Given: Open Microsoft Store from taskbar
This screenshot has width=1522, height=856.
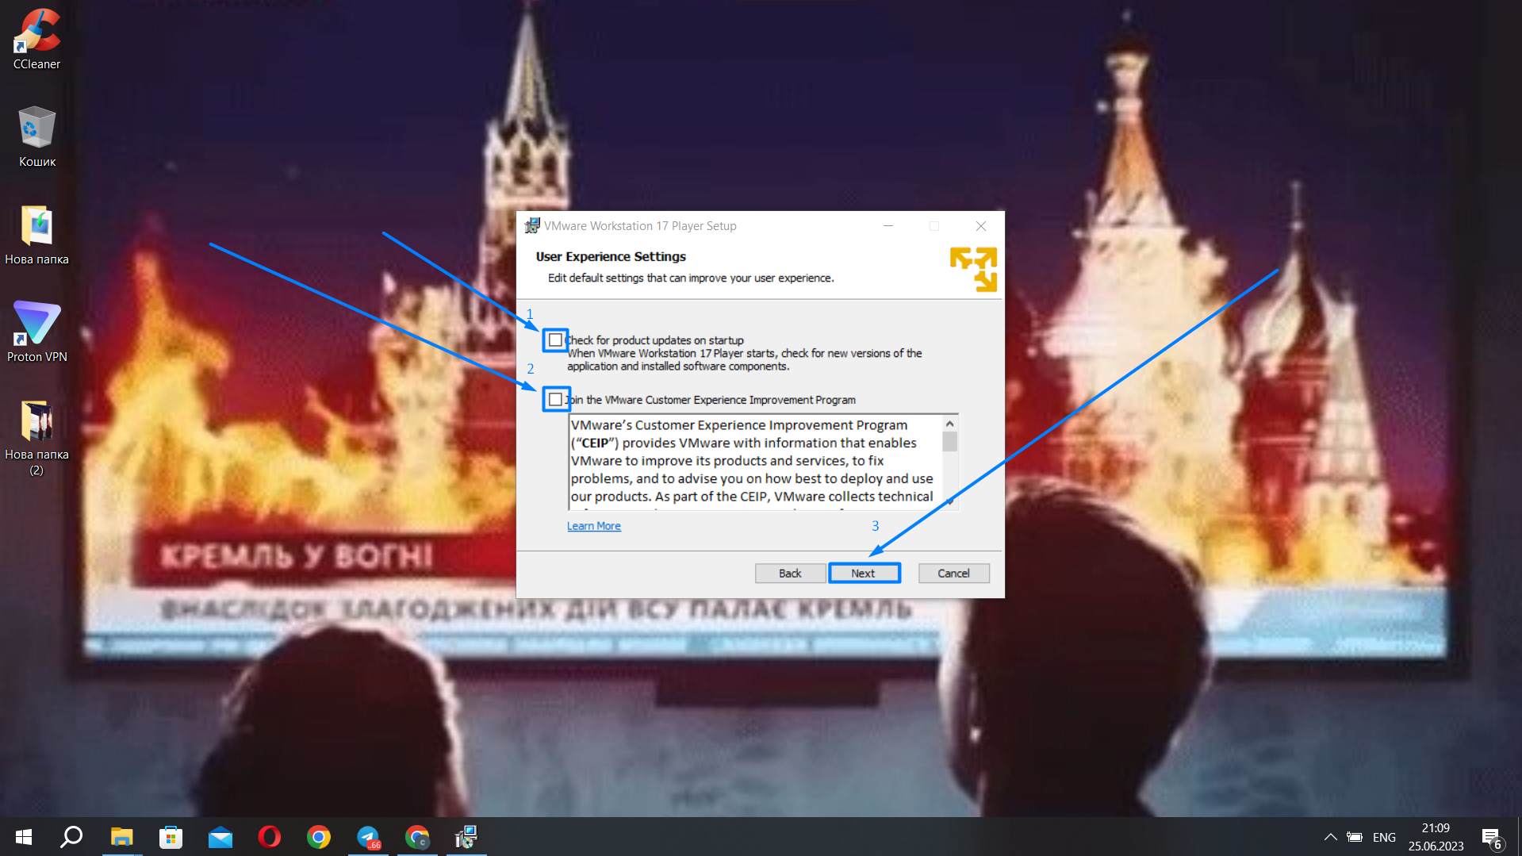Looking at the screenshot, I should tap(171, 837).
